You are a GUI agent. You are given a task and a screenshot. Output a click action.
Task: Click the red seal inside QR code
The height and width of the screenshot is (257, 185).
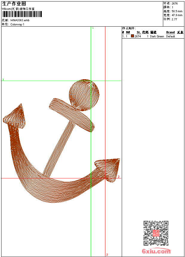156,233
